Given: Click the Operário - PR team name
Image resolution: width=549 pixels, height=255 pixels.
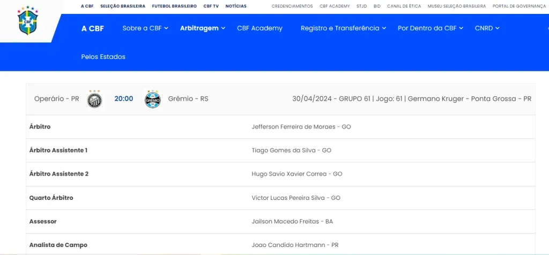Looking at the screenshot, I should [x=57, y=99].
